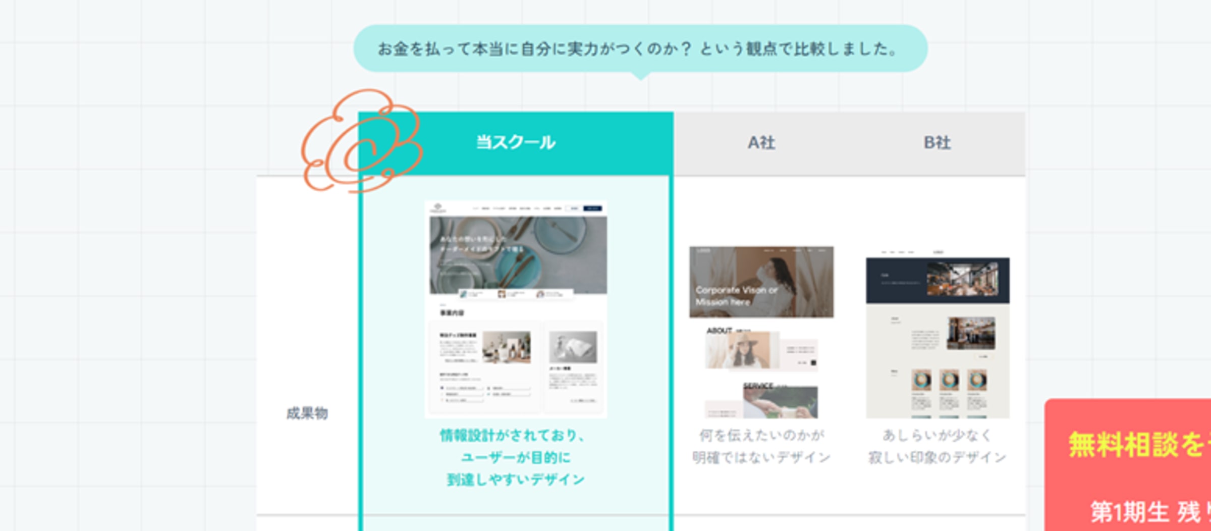Viewport: 1211px width, 531px height.
Task: Click the dark navy hero of B社 mockup
Action: pos(938,280)
